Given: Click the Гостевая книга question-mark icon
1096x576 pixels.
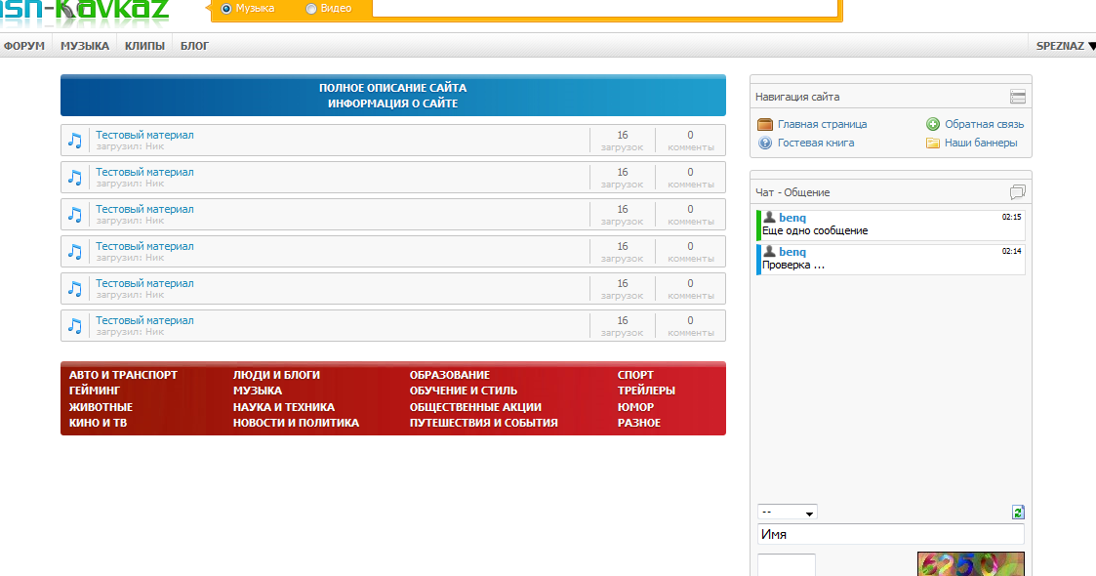Looking at the screenshot, I should [x=765, y=143].
